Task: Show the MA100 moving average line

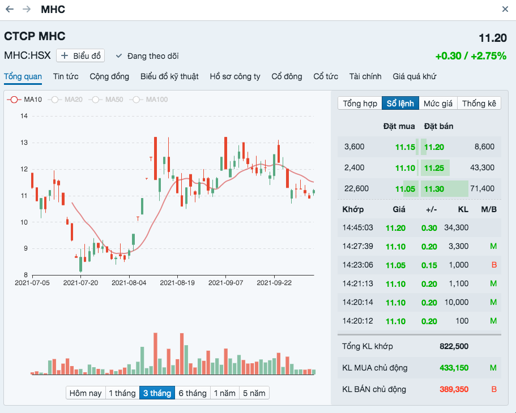Action: coord(148,100)
